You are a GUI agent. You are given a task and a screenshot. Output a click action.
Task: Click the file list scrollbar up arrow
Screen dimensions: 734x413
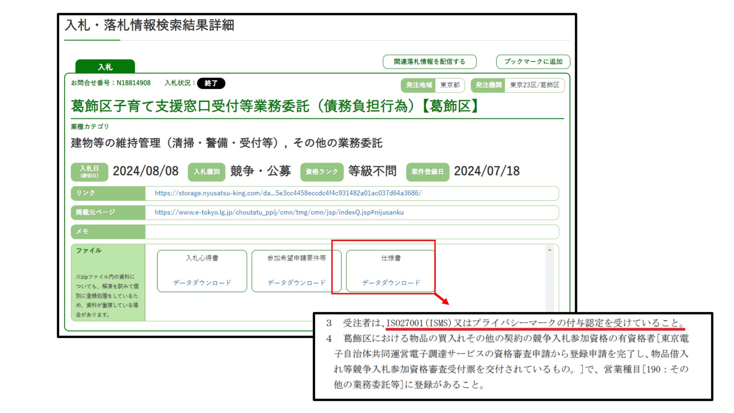click(549, 250)
